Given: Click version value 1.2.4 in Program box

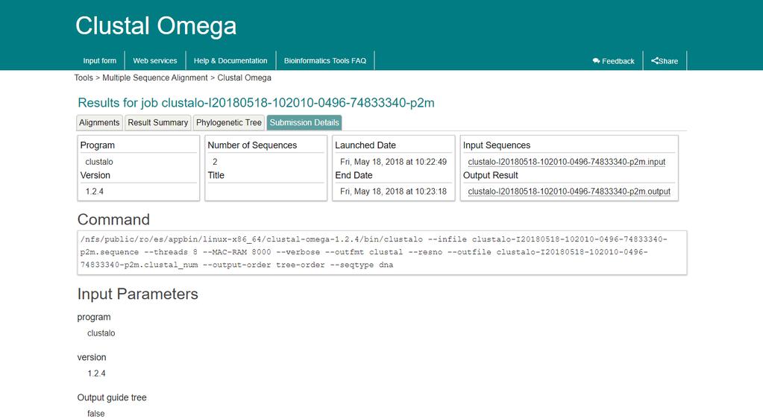Looking at the screenshot, I should pyautogui.click(x=95, y=192).
